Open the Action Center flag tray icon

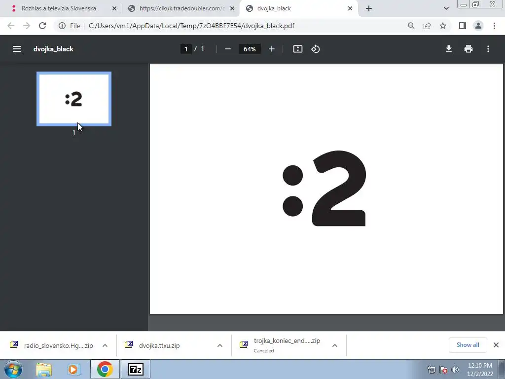point(443,370)
